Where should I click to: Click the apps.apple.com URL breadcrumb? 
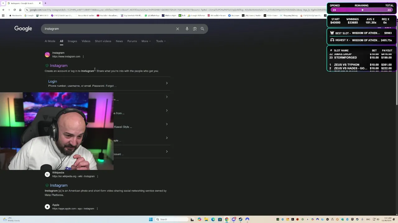[73, 209]
